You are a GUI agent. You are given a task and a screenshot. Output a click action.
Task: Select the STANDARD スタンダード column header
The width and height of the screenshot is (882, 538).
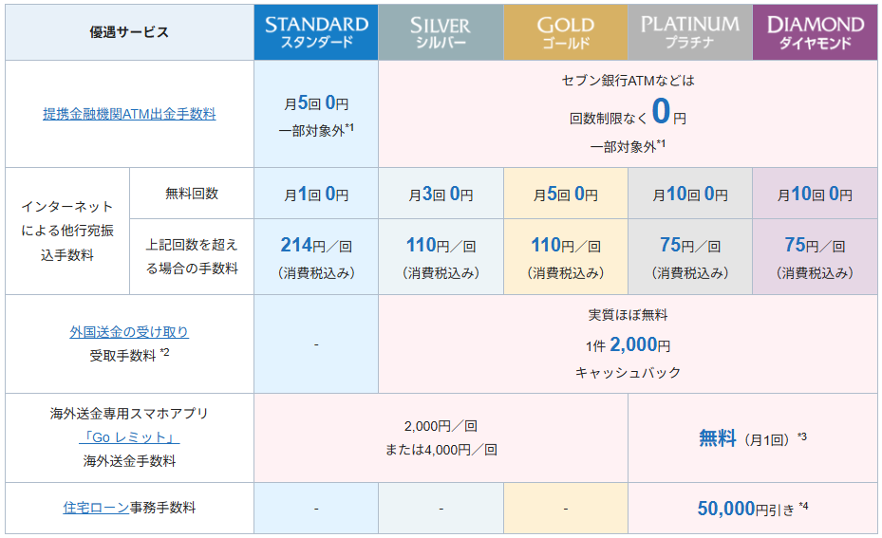pyautogui.click(x=316, y=32)
